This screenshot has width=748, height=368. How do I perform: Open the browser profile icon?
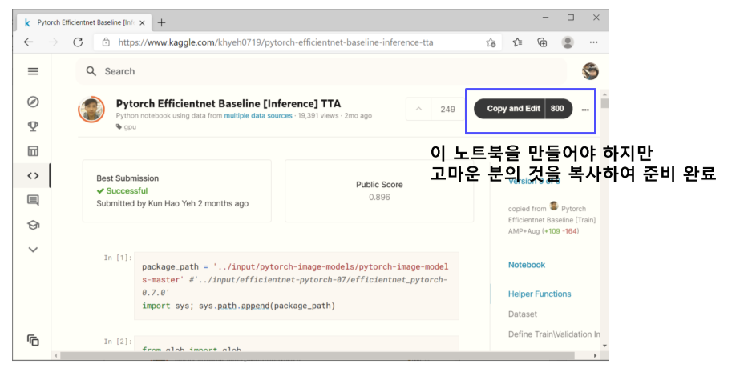[568, 42]
